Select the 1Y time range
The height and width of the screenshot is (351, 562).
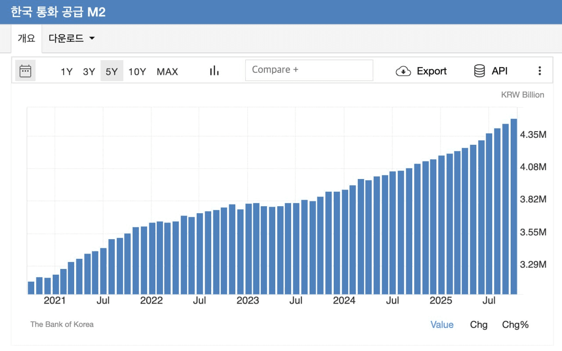pos(67,72)
